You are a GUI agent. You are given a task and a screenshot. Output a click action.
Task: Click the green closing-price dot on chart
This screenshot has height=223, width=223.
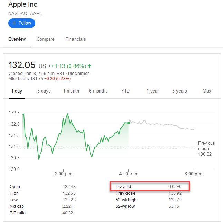coord(129,123)
